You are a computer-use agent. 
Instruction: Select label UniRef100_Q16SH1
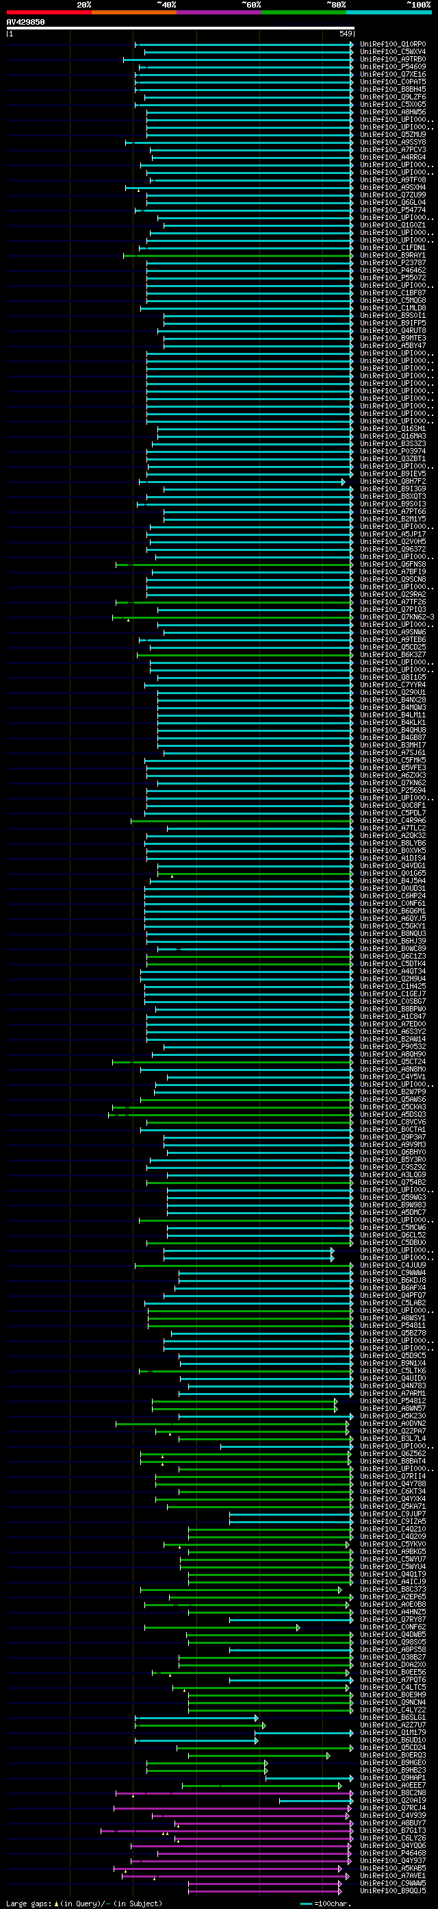pyautogui.click(x=393, y=428)
